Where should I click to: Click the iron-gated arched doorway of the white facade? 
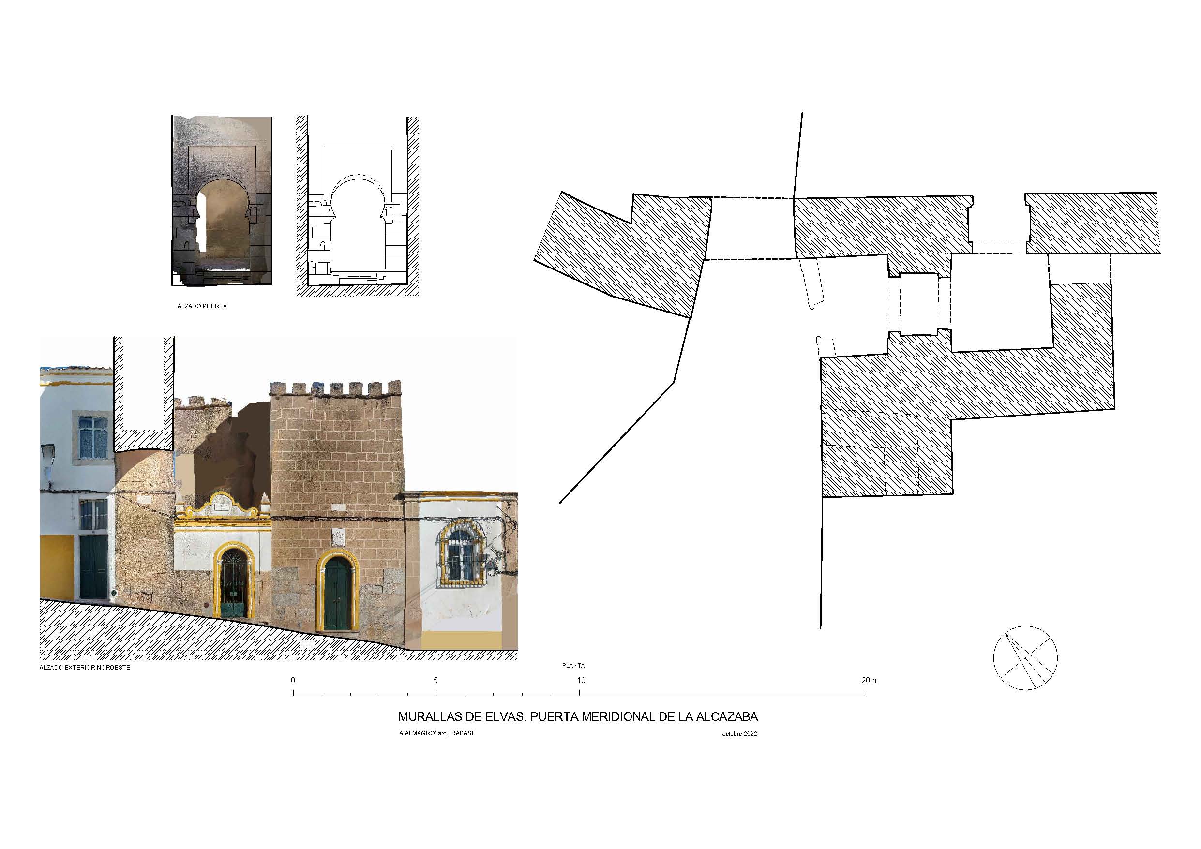click(x=234, y=581)
